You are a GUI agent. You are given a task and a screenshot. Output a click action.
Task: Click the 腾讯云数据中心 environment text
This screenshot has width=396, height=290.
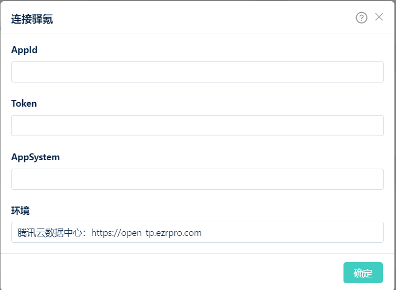pos(51,232)
